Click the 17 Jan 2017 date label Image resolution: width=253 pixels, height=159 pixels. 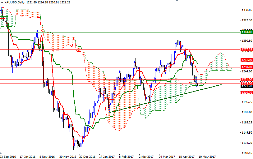pyautogui.click(x=107, y=157)
